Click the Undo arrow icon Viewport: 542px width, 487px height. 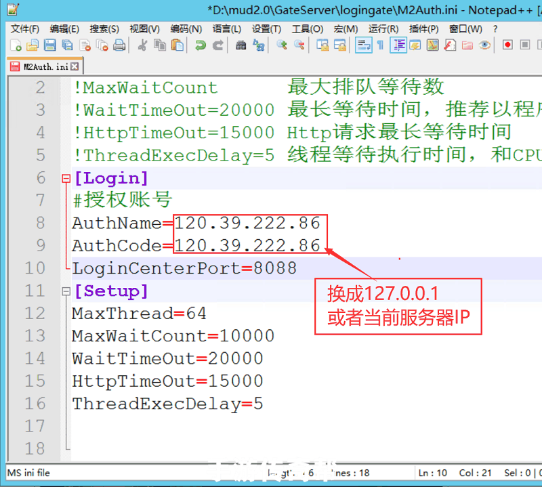[x=200, y=45]
